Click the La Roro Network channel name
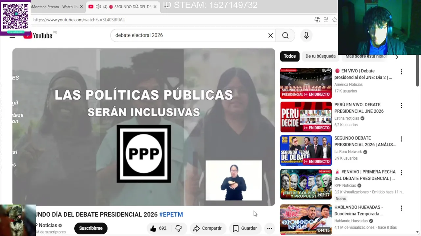Image resolution: width=421 pixels, height=236 pixels. coord(348,152)
